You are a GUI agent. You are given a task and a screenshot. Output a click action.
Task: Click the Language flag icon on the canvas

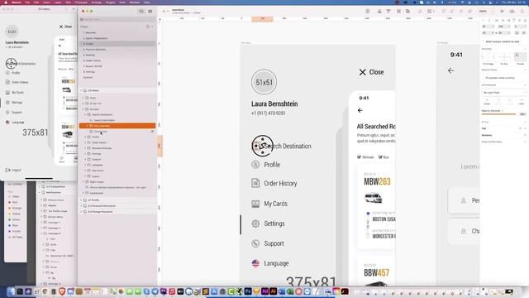[255, 263]
